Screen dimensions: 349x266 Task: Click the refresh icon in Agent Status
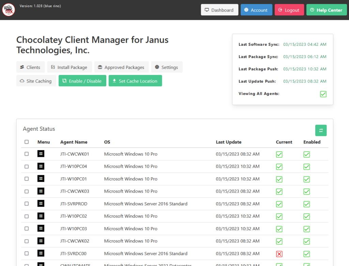(x=321, y=130)
